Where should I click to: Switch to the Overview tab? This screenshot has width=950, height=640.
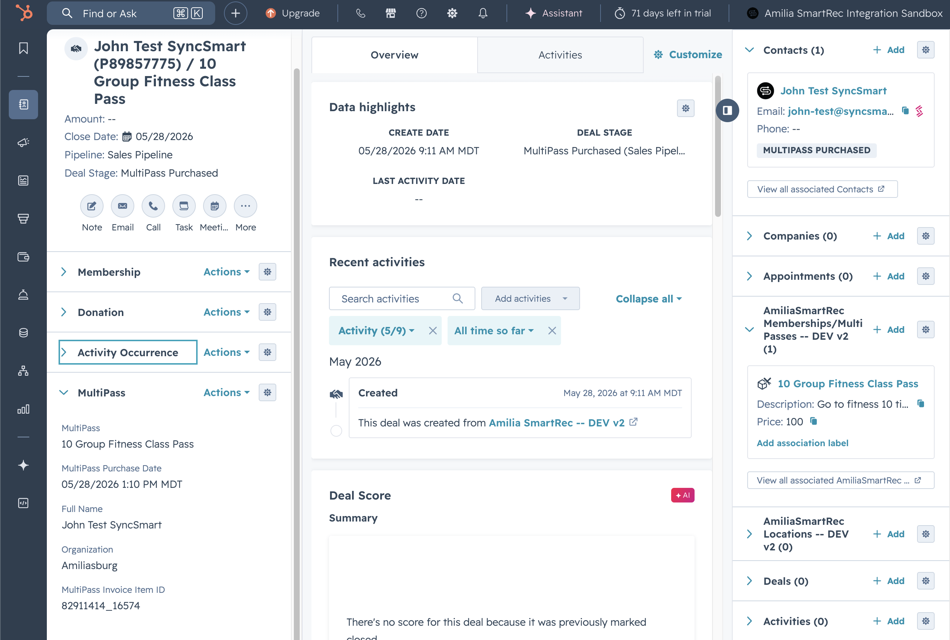coord(394,55)
